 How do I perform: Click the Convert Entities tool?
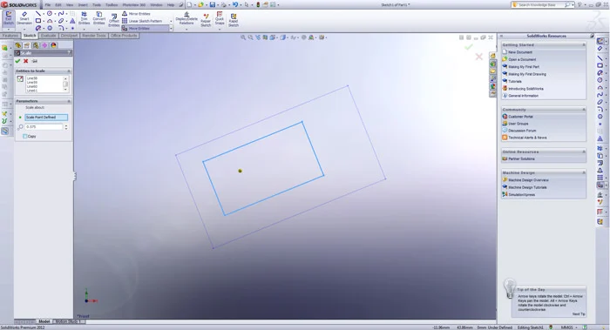(98, 18)
